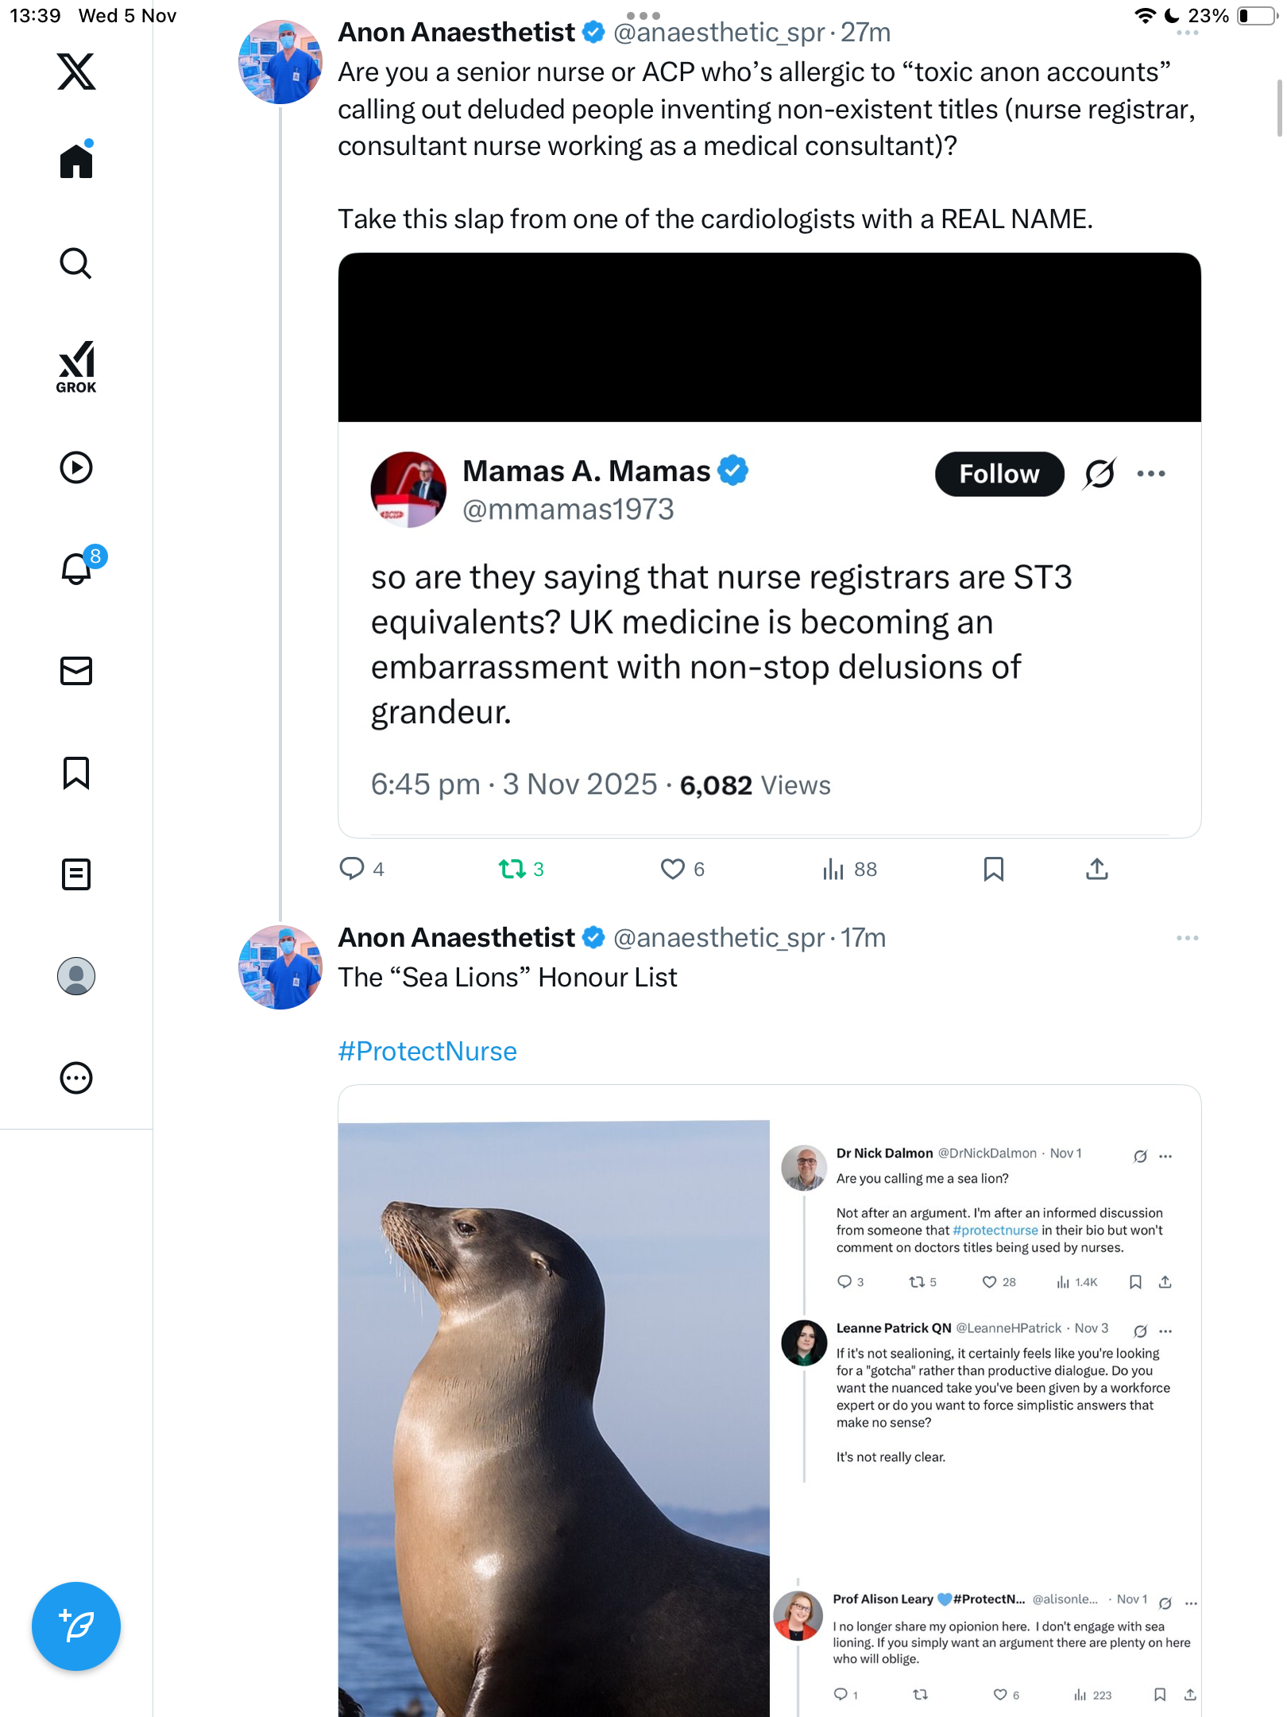This screenshot has width=1287, height=1717.
Task: Open more options on Mamas A. Mamas post
Action: [x=1150, y=474]
